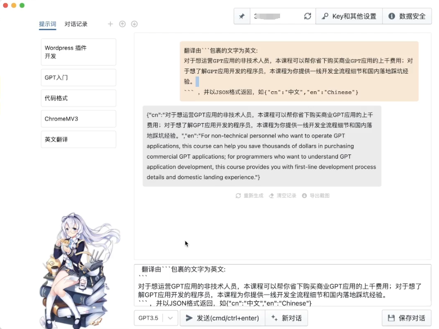Choose the 代码格式 prompt

pos(78,98)
